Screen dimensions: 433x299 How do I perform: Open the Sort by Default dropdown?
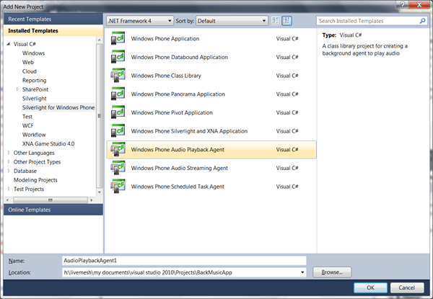(x=232, y=21)
